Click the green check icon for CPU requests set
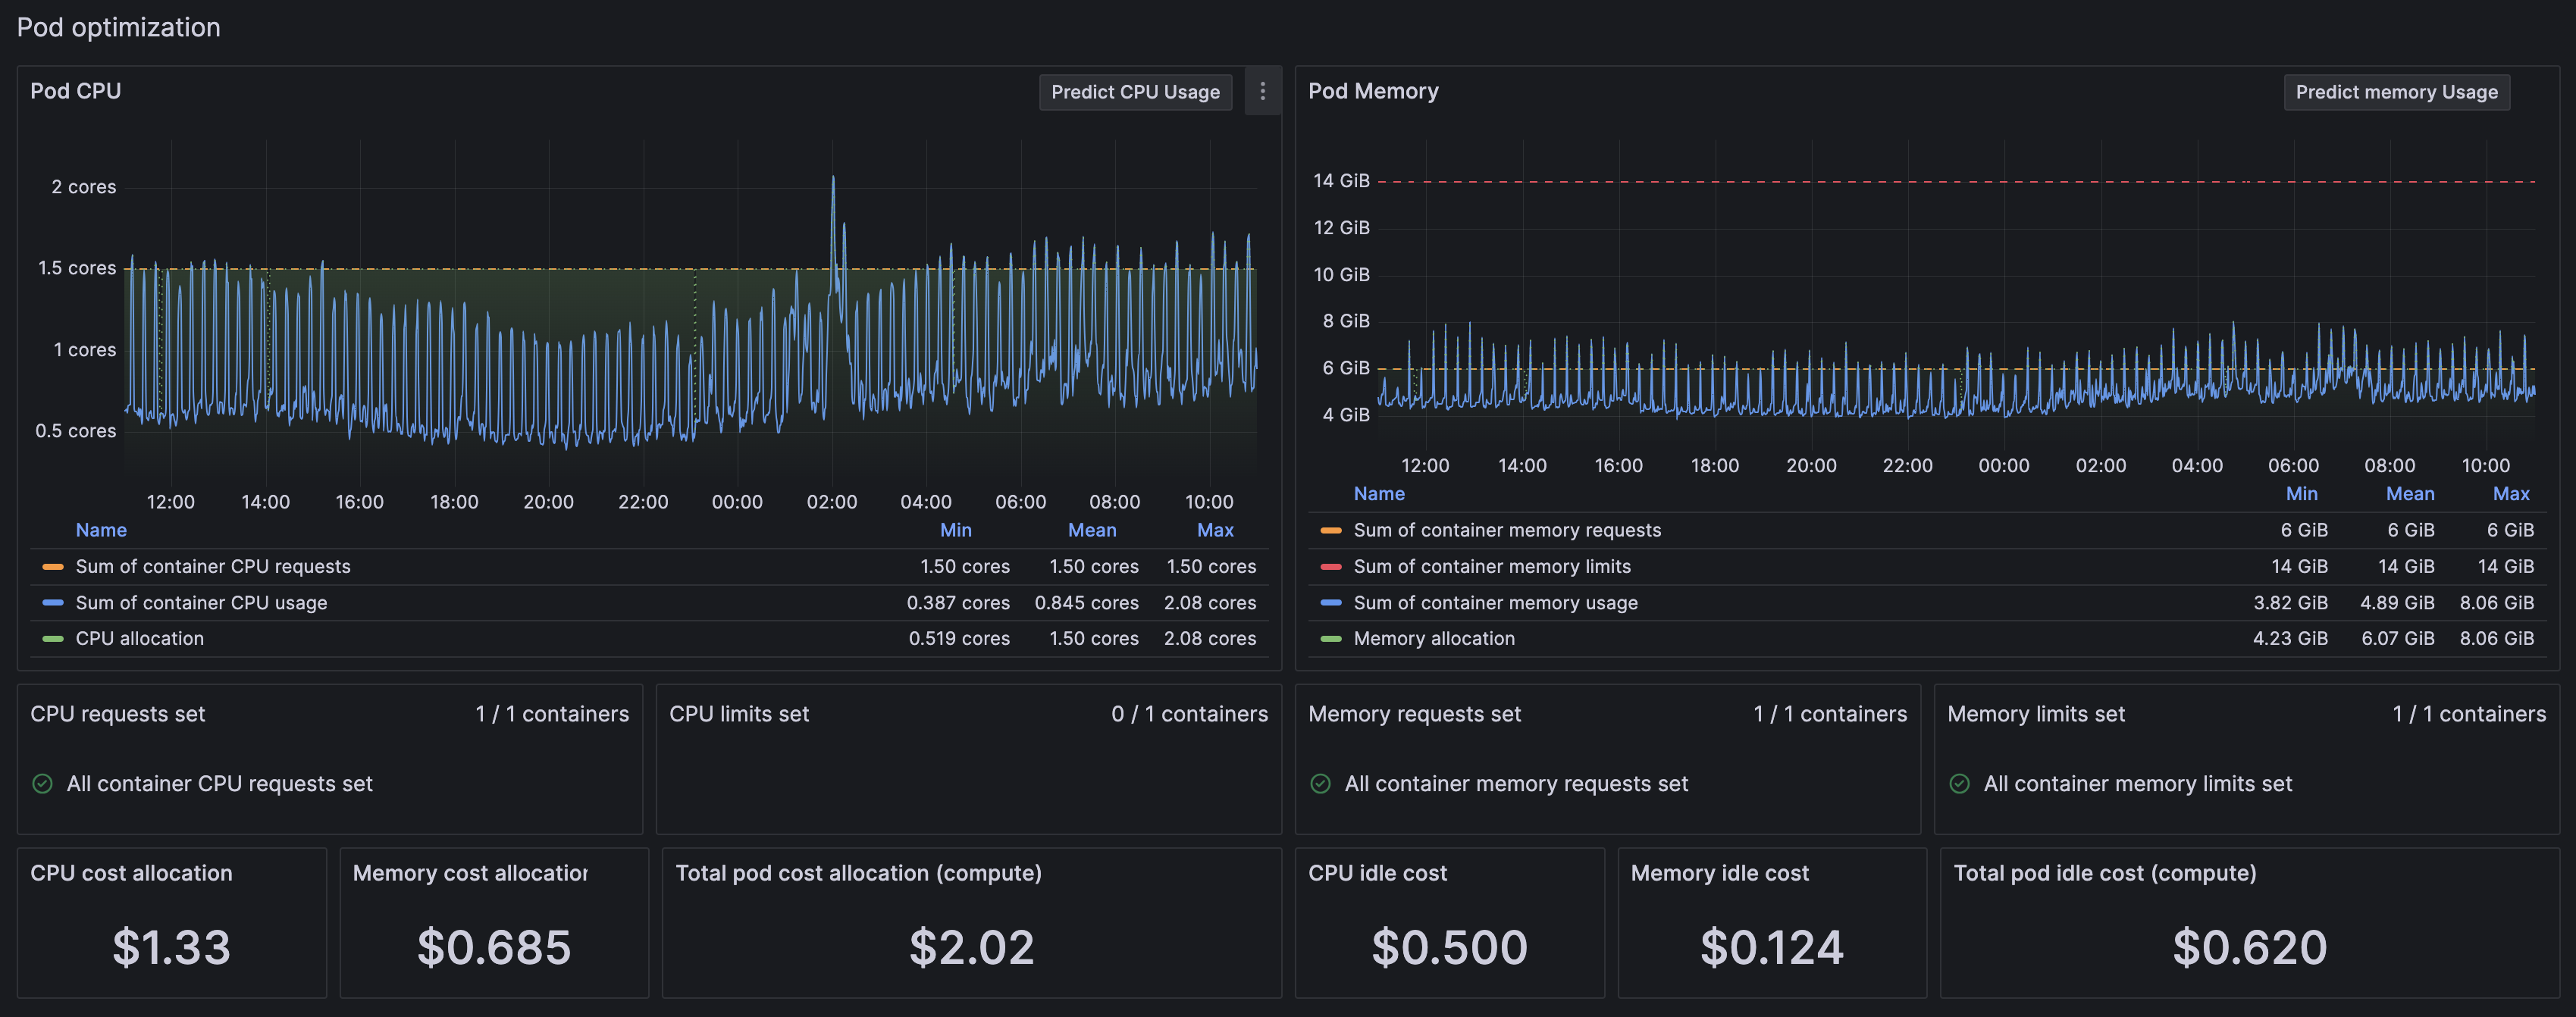The width and height of the screenshot is (2576, 1017). [x=42, y=784]
